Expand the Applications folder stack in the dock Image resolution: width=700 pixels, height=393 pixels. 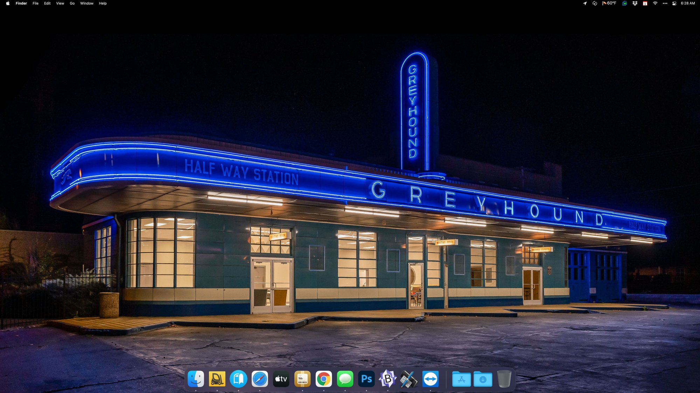tap(461, 379)
